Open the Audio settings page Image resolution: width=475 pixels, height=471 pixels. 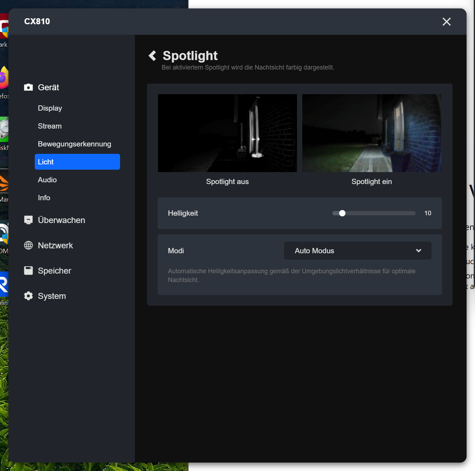pyautogui.click(x=47, y=180)
